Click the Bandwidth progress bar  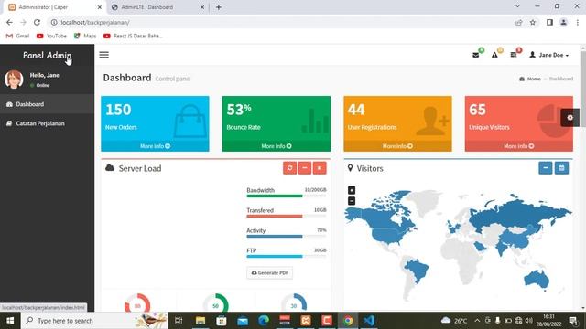click(287, 196)
